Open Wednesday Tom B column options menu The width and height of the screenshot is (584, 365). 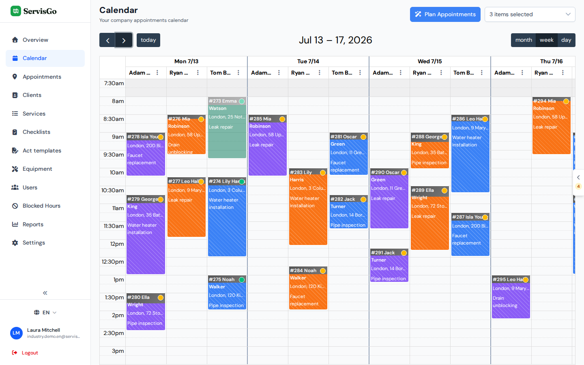pos(482,73)
